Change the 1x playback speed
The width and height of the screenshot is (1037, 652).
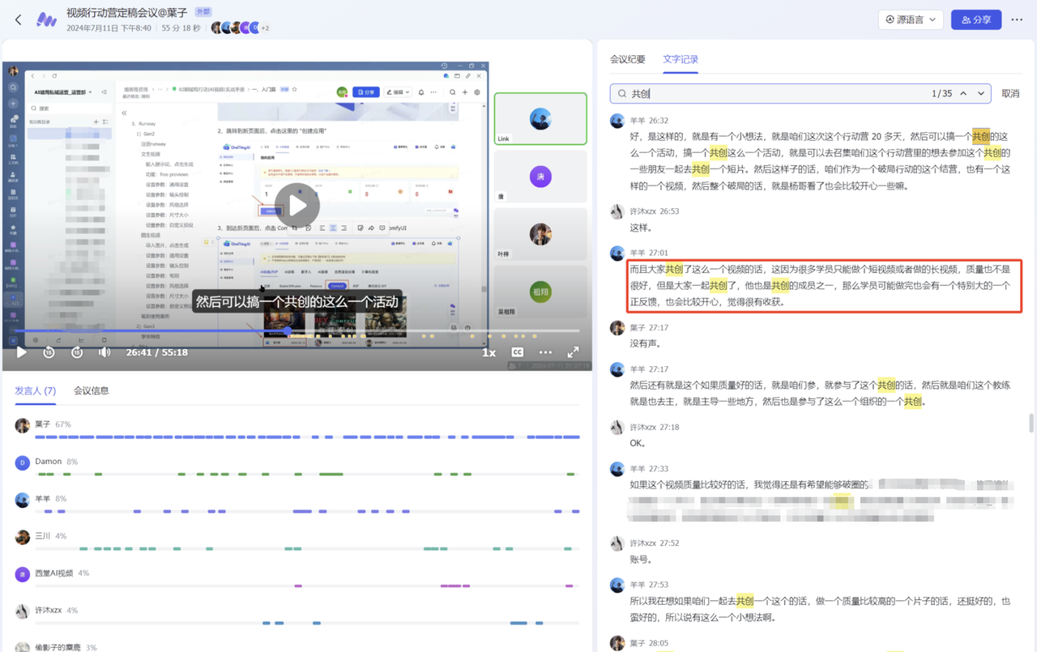coord(489,352)
